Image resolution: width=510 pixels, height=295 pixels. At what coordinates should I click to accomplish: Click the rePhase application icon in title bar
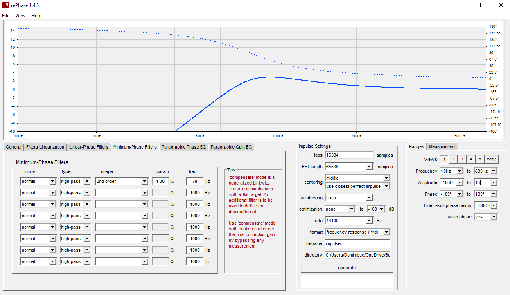click(6, 5)
